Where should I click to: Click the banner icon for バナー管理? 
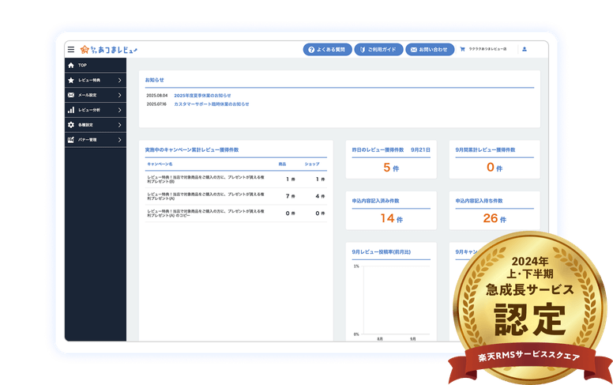71,140
